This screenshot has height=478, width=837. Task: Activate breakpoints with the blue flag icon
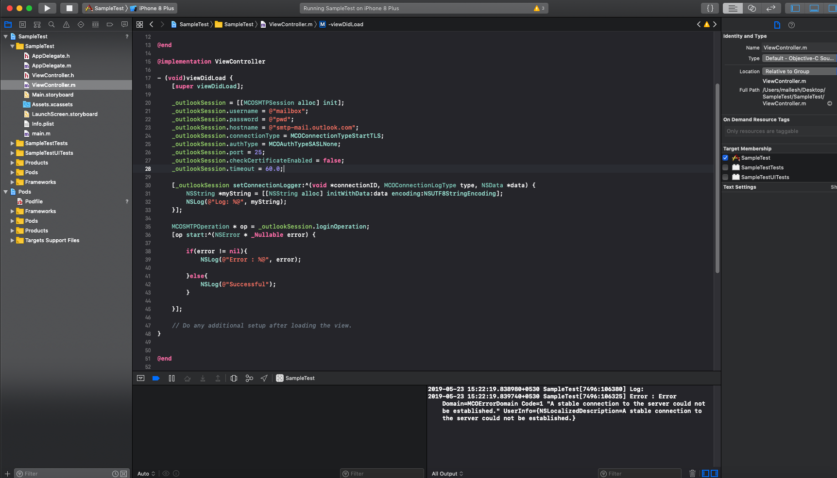click(x=155, y=378)
